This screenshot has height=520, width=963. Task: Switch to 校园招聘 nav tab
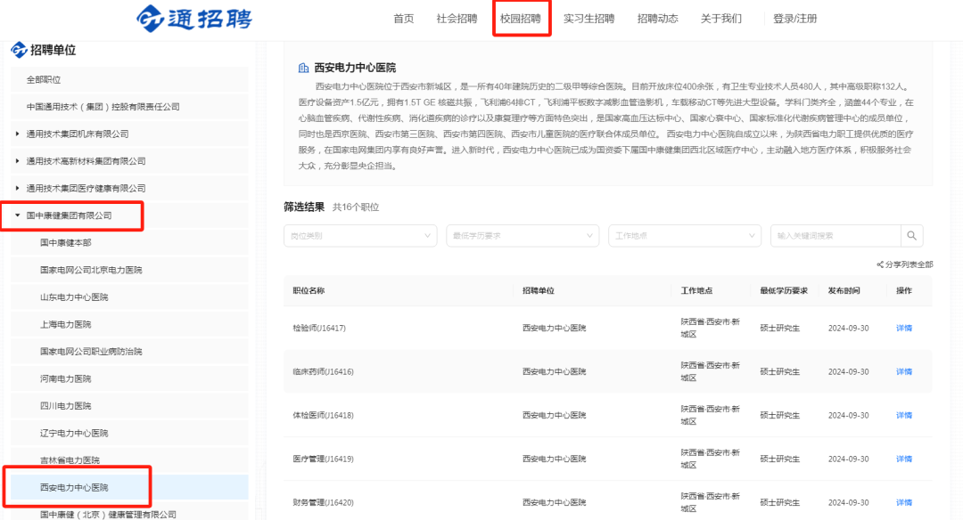point(520,19)
